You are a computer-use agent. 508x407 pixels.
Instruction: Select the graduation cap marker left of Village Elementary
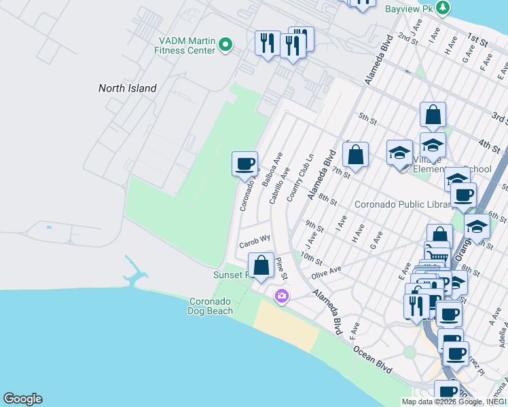(x=399, y=154)
